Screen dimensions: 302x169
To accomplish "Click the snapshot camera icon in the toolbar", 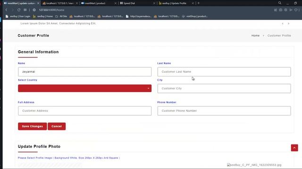I will pyautogui.click(x=280, y=10).
